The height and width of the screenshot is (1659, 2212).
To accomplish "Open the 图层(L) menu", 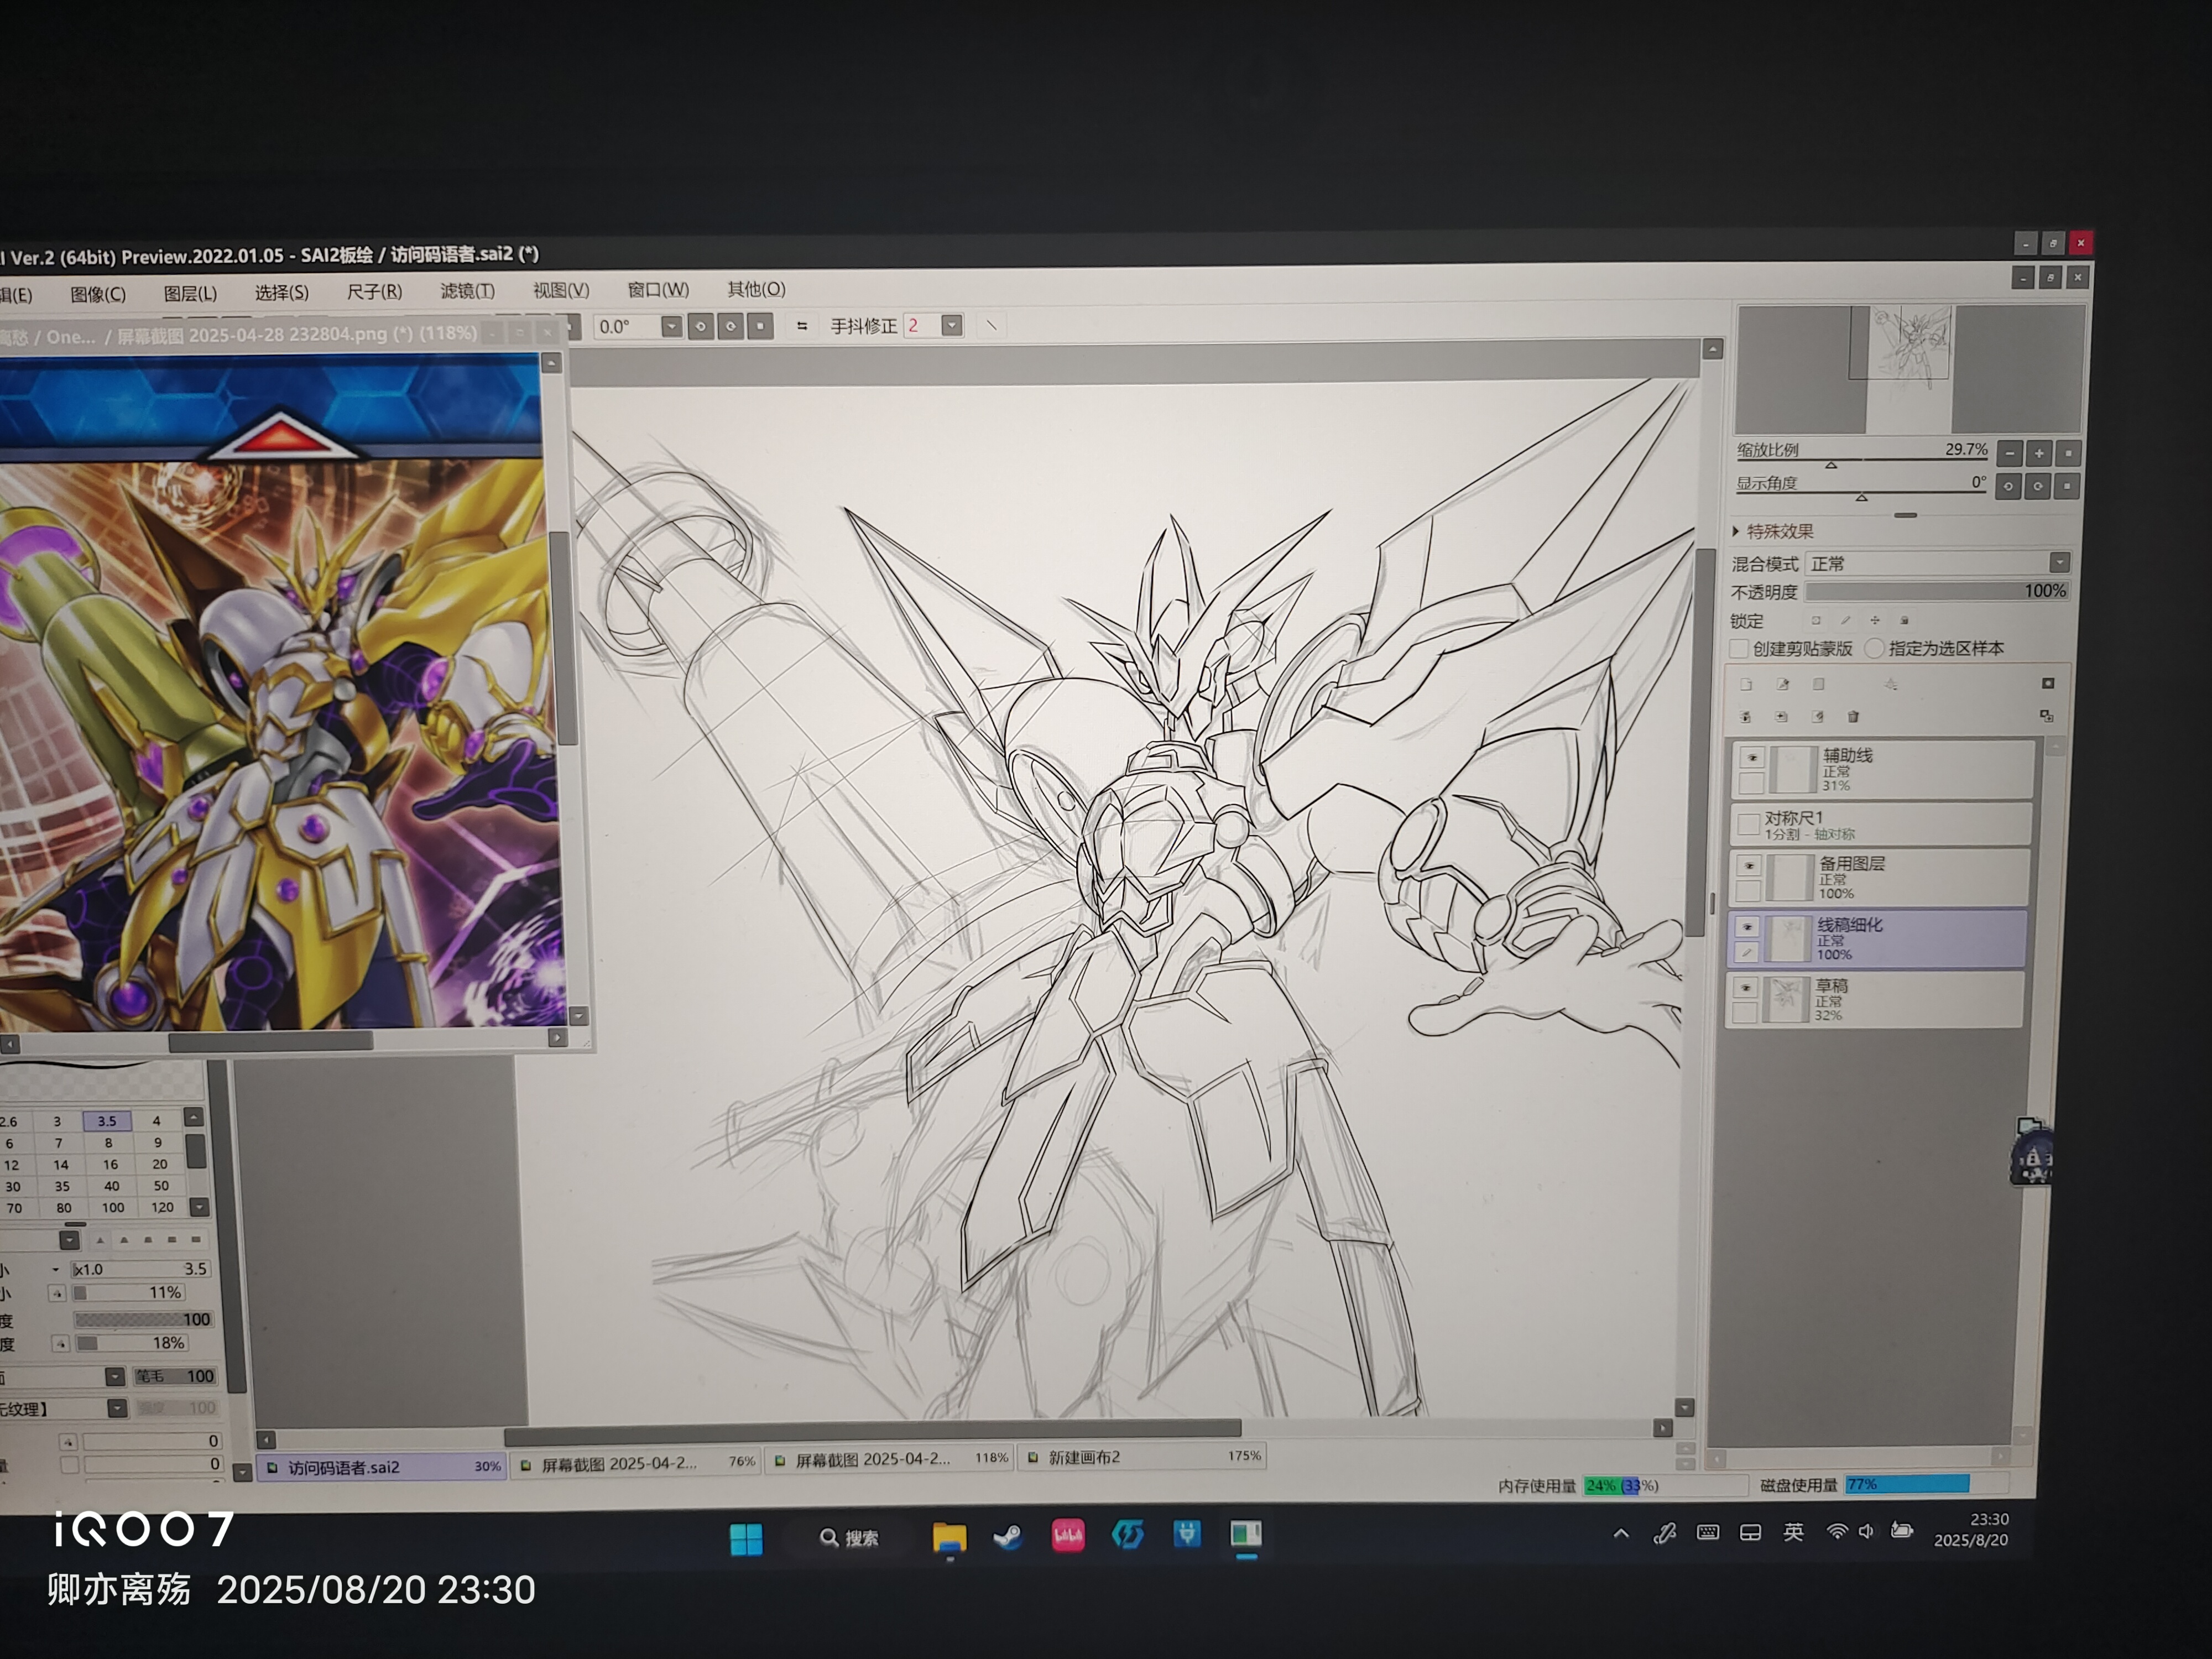I will 190,293.
